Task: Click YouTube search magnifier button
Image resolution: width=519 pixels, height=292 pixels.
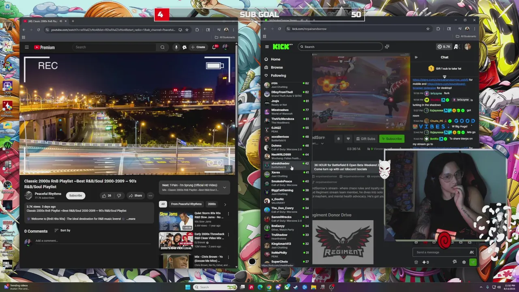Action: (x=162, y=47)
